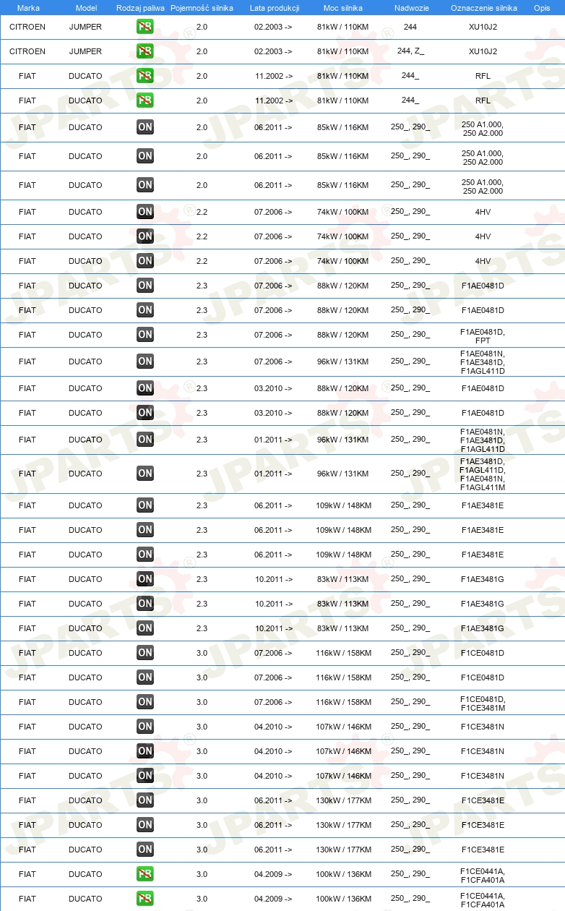565x911 pixels.
Task: Click XU10J2 engine code in 244, Z_ row
Action: click(483, 51)
